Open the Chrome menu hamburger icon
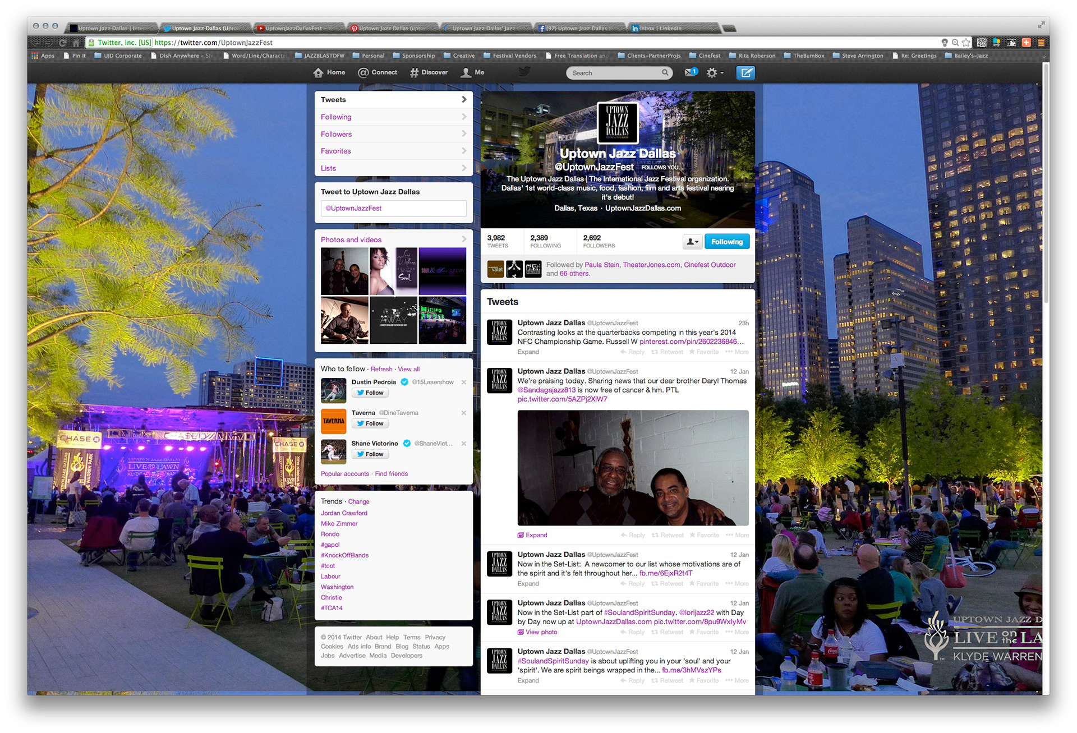This screenshot has height=733, width=1077. (1041, 42)
